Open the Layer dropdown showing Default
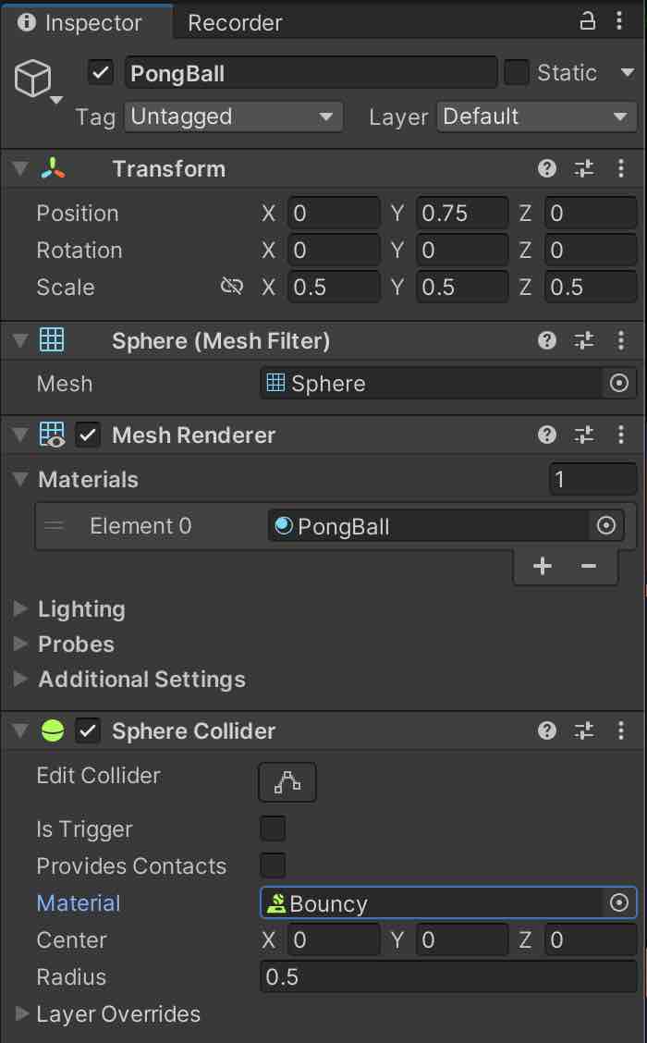 [534, 117]
